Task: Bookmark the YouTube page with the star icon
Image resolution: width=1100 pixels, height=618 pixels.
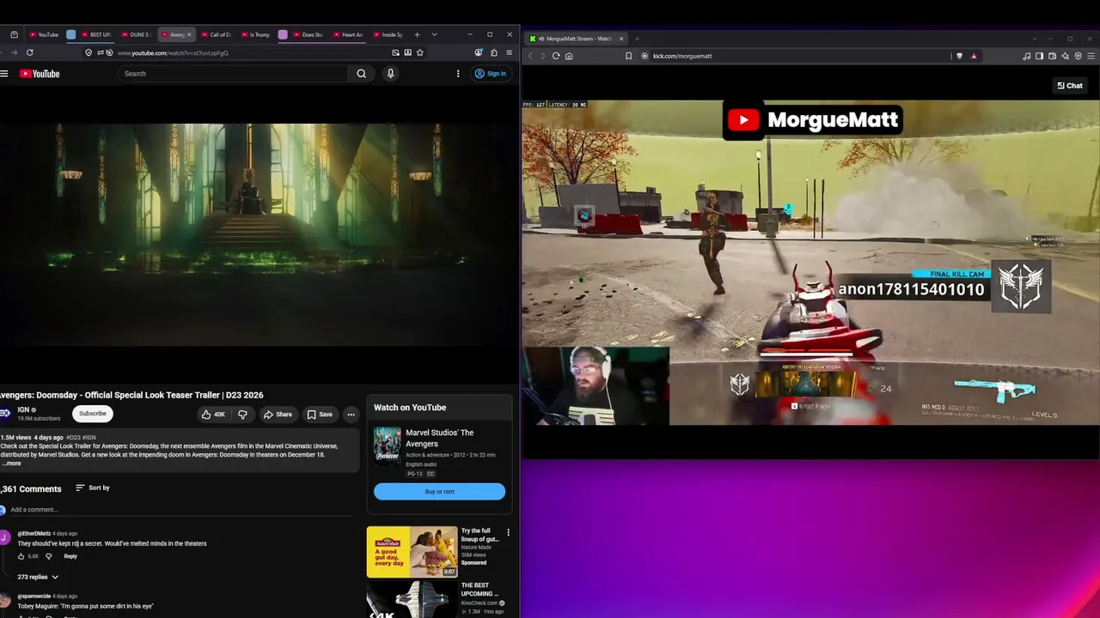Action: [419, 52]
